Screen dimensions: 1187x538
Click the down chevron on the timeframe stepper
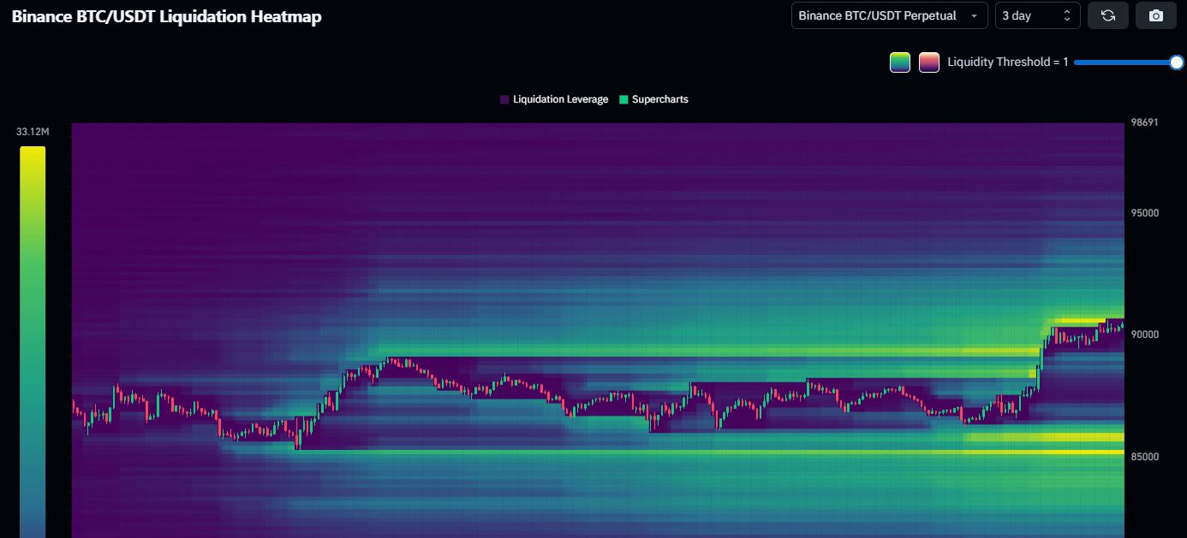pos(1067,20)
